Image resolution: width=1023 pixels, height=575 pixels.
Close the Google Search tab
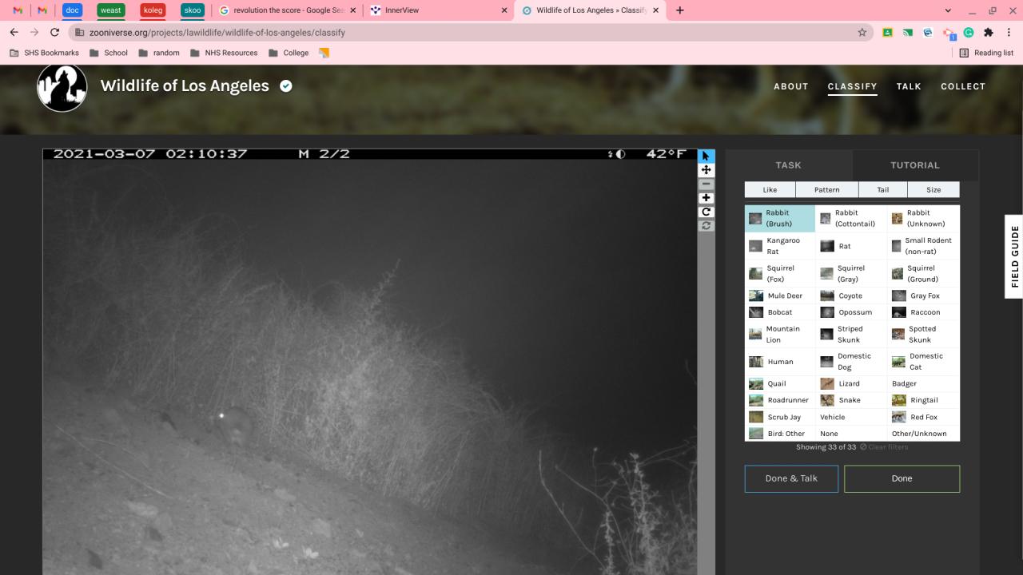coord(352,10)
